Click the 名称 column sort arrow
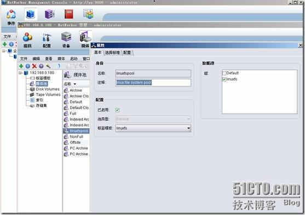 pyautogui.click(x=75, y=84)
